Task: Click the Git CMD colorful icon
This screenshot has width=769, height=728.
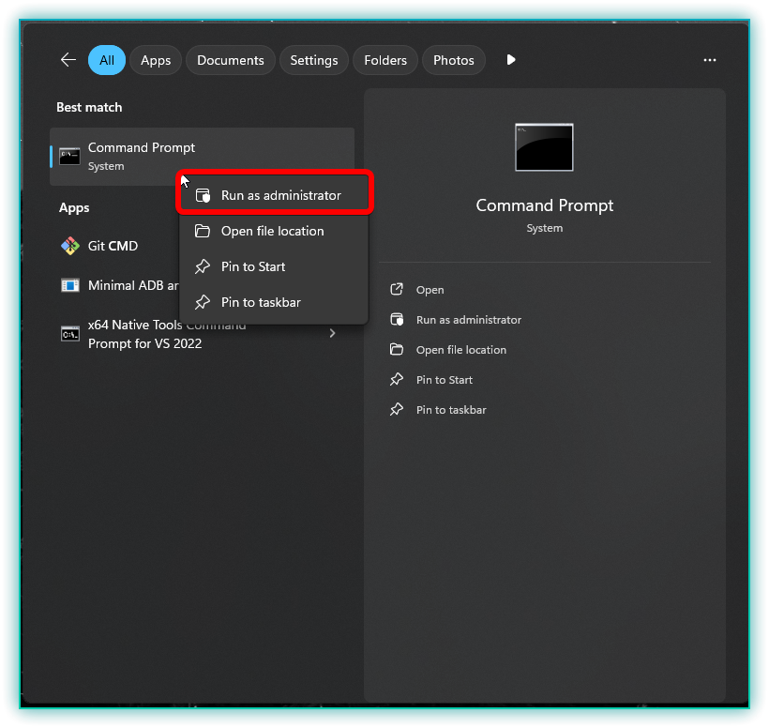Action: (70, 246)
